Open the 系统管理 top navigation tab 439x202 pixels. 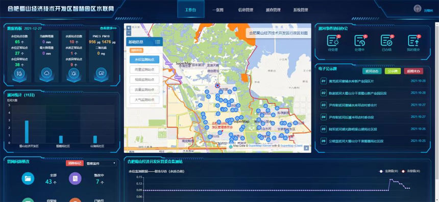[x=301, y=10]
